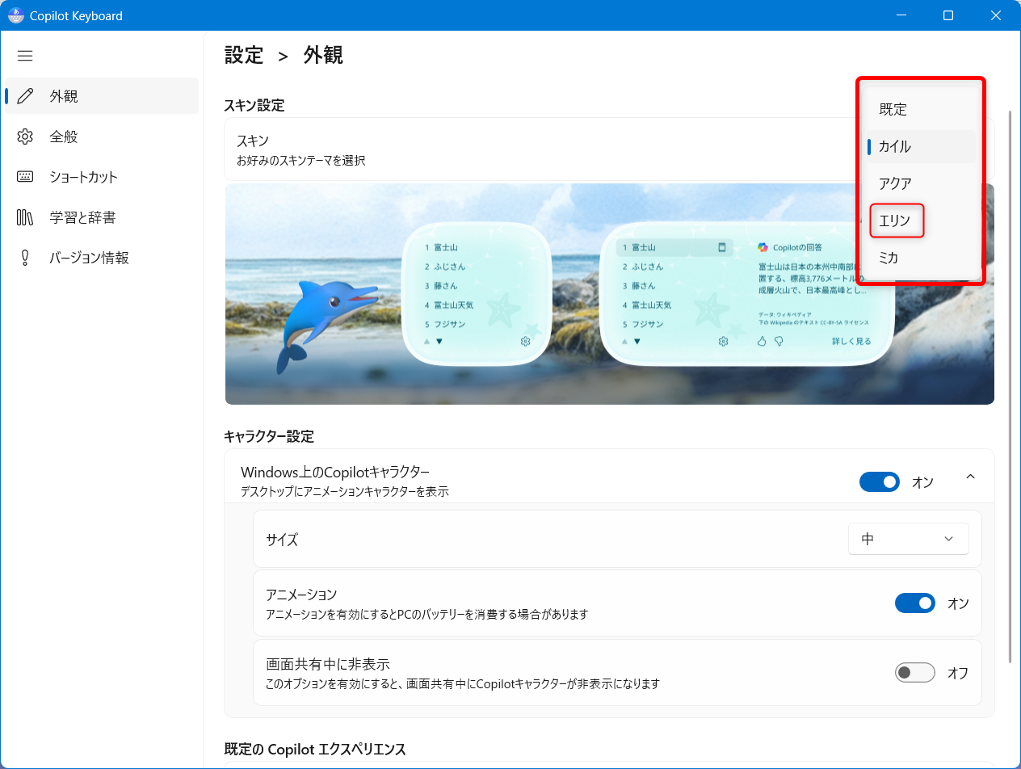Click the down arrow in left preview panel
Screen dimensions: 1021x769
(439, 341)
